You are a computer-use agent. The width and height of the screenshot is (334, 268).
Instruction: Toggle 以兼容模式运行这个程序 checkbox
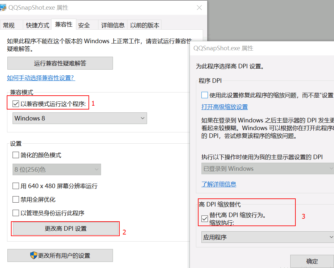16,104
